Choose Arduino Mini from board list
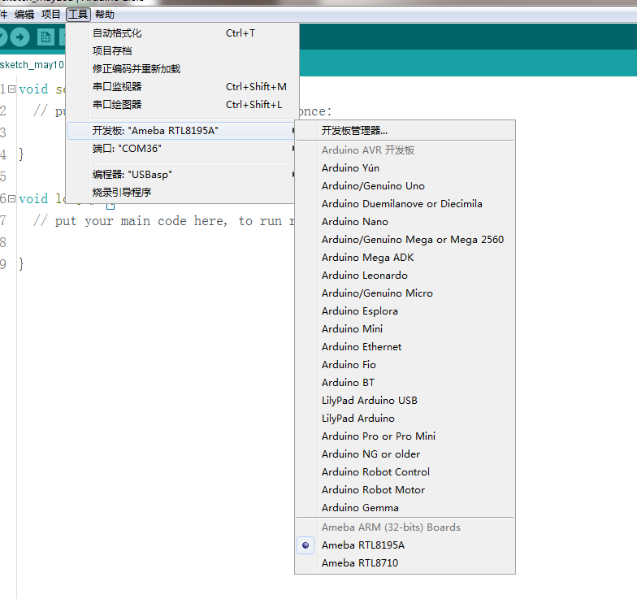This screenshot has height=599, width=637. pos(405,328)
